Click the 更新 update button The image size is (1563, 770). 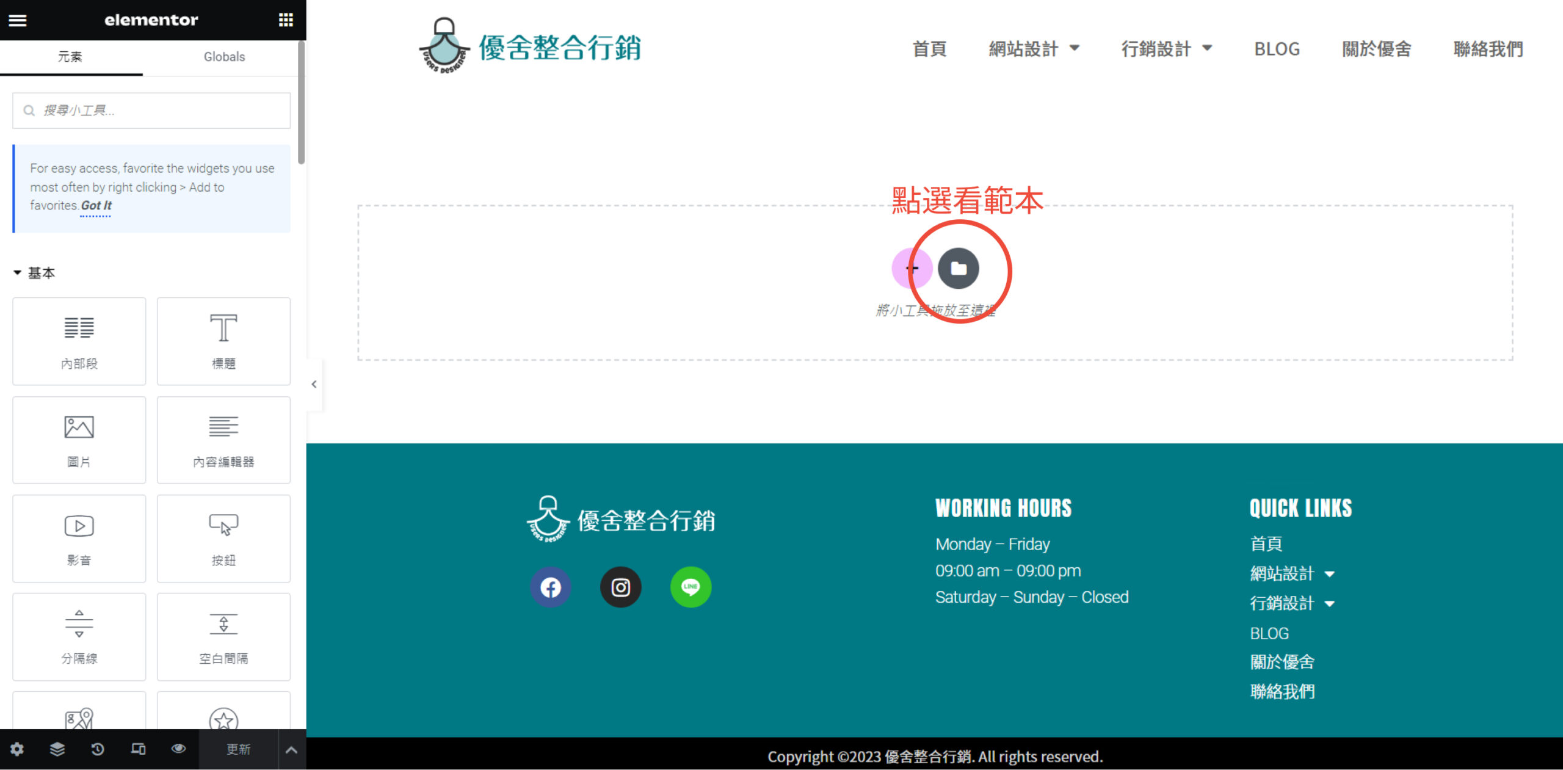click(238, 749)
